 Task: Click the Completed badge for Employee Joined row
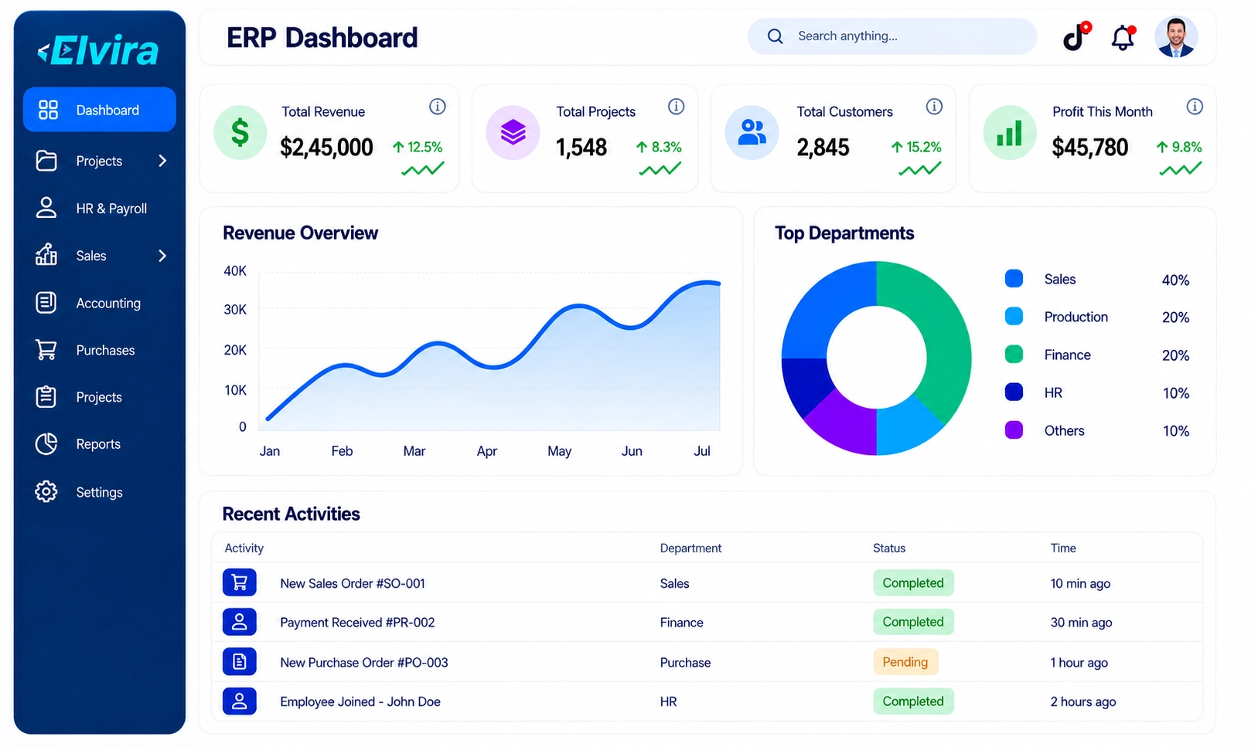click(913, 701)
